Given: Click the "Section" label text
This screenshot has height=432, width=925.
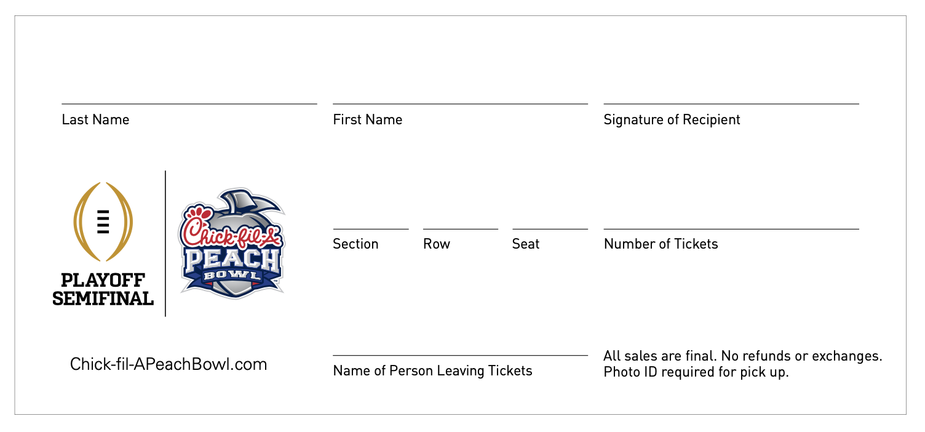Looking at the screenshot, I should click(x=355, y=244).
